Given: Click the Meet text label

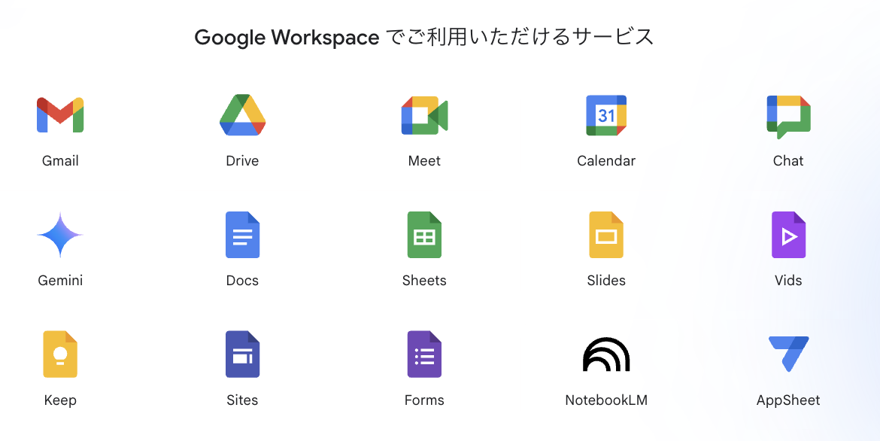Looking at the screenshot, I should pyautogui.click(x=424, y=160).
